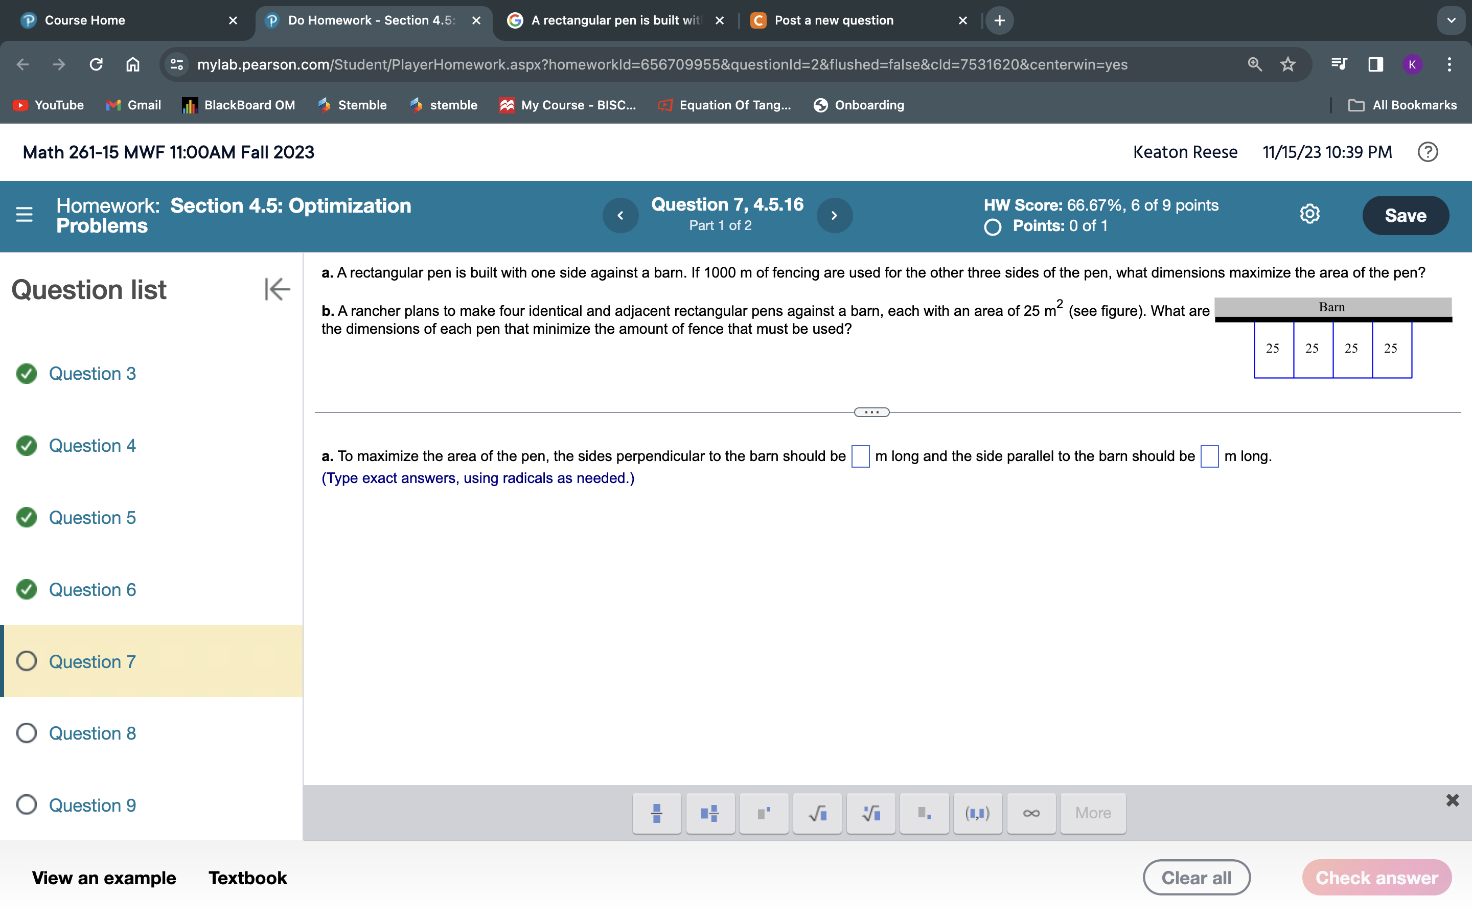Insert an ordered pair template

[977, 813]
